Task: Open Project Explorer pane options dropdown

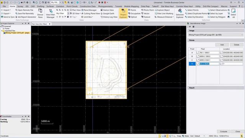Action: point(23,23)
